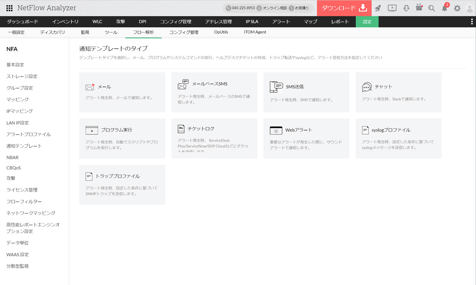The width and height of the screenshot is (476, 285).
Task: Choose the チャット Slack template card
Action: click(x=398, y=92)
